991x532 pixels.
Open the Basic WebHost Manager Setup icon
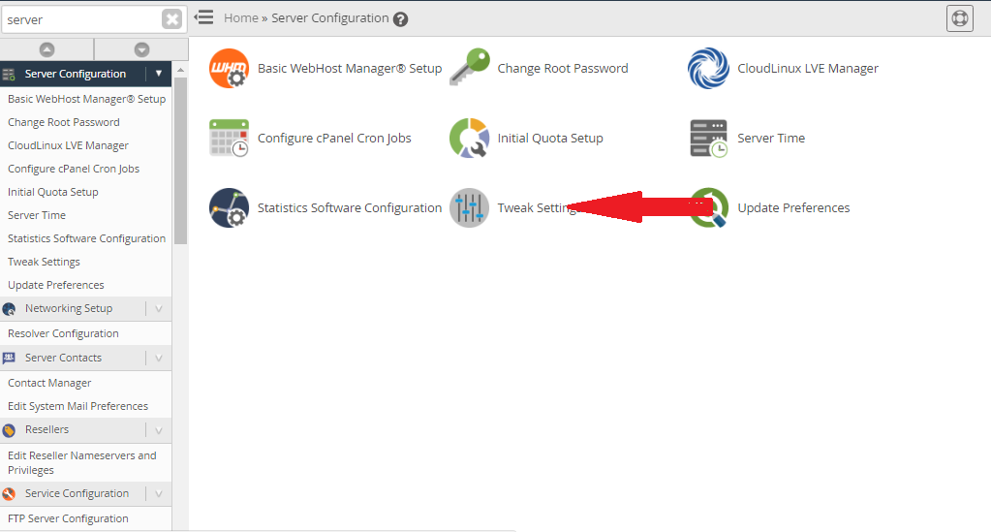pos(229,69)
